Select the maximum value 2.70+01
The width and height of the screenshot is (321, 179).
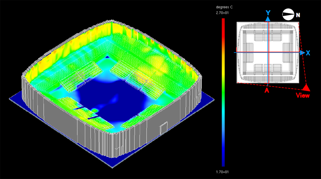(222, 13)
